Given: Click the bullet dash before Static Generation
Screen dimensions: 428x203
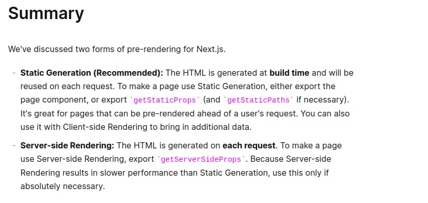Looking at the screenshot, I should tap(13, 73).
